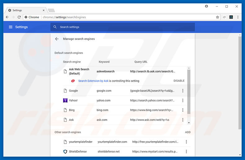Click the Ask Web Search page icon
This screenshot has height=160, width=245.
tap(65, 71)
